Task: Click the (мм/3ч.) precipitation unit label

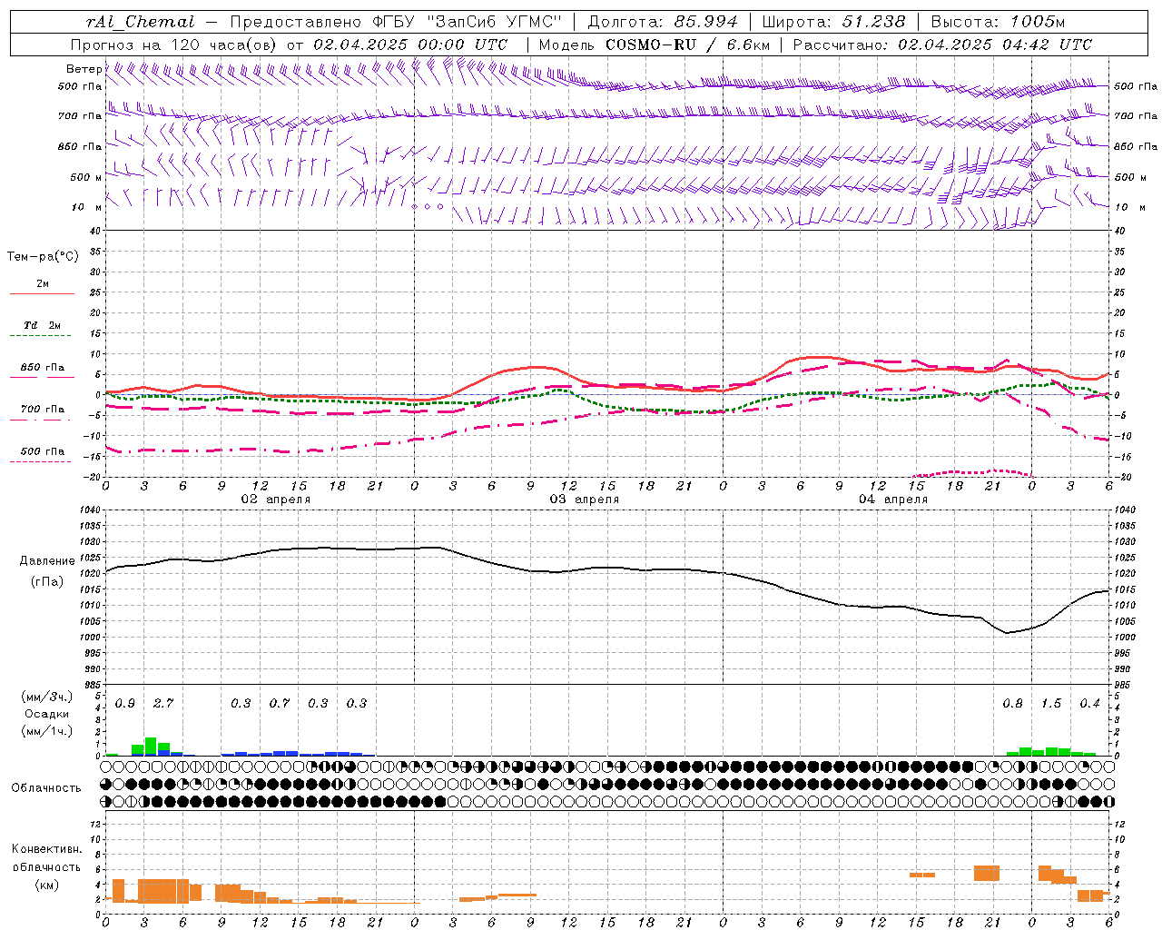Action: click(46, 697)
